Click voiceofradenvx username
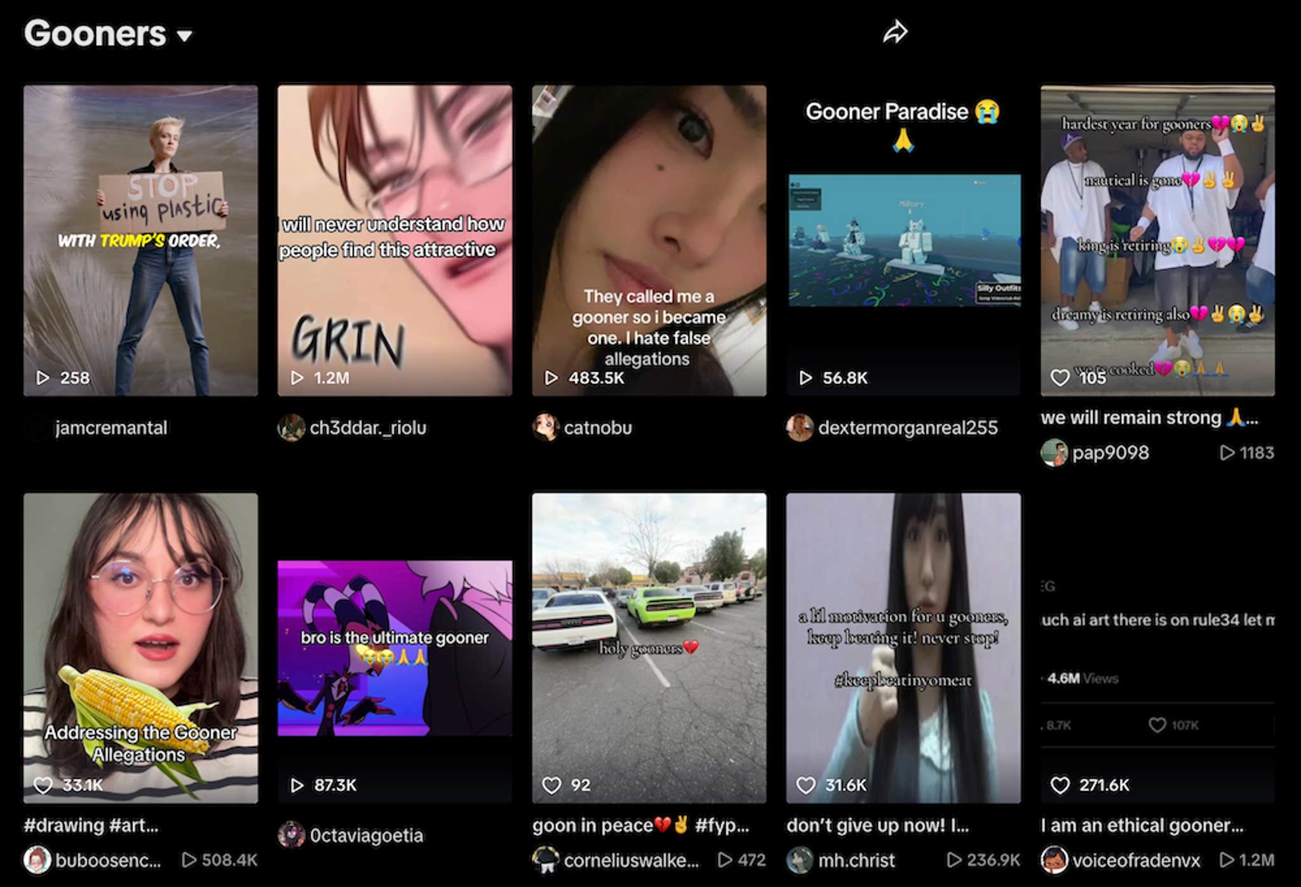The width and height of the screenshot is (1301, 887). [x=1136, y=860]
